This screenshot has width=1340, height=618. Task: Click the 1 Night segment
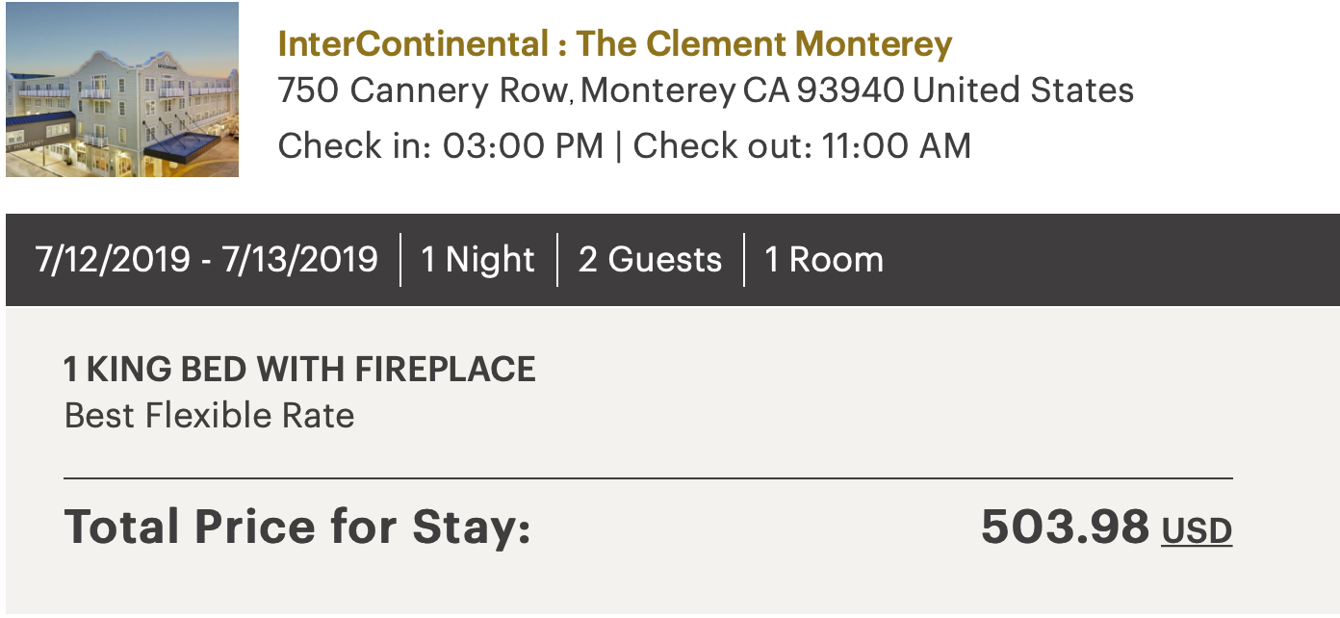tap(478, 260)
